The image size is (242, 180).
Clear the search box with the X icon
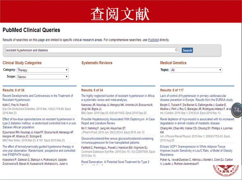(x=176, y=50)
